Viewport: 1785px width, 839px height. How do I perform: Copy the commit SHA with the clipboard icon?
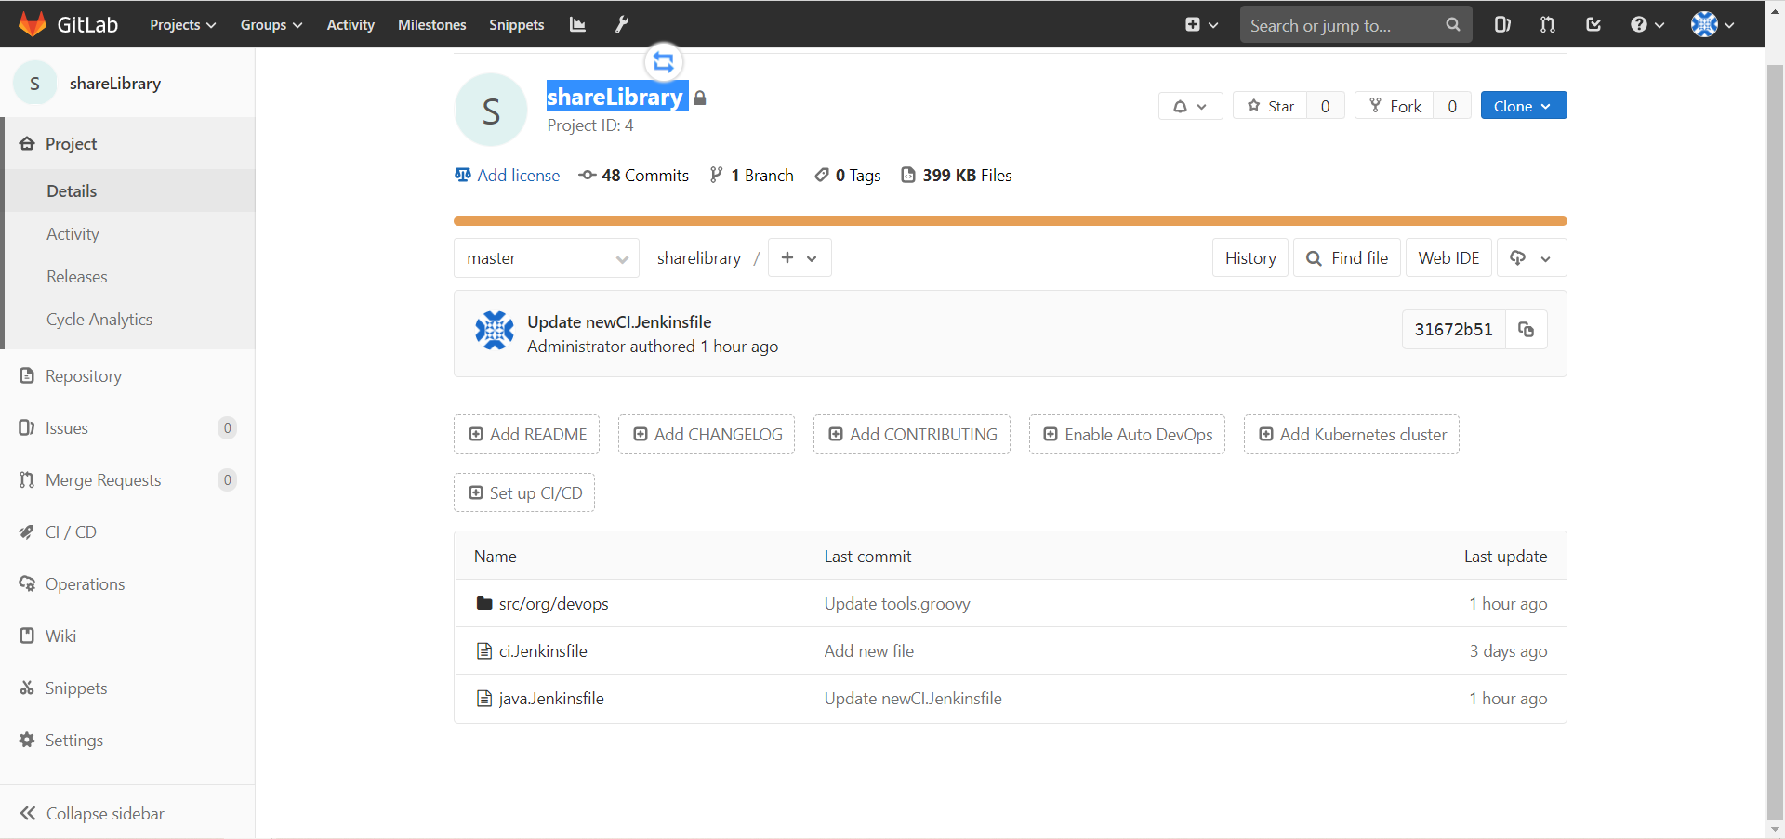click(x=1527, y=330)
